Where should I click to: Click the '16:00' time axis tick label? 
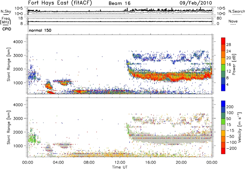tap(150, 163)
